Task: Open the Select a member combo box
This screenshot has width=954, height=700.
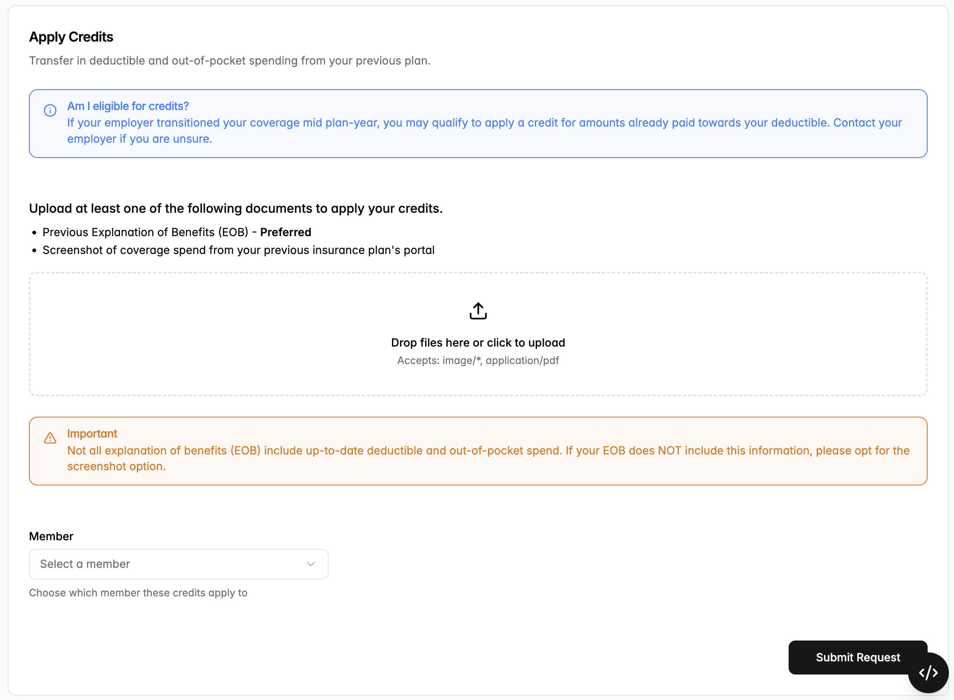Action: 179,564
